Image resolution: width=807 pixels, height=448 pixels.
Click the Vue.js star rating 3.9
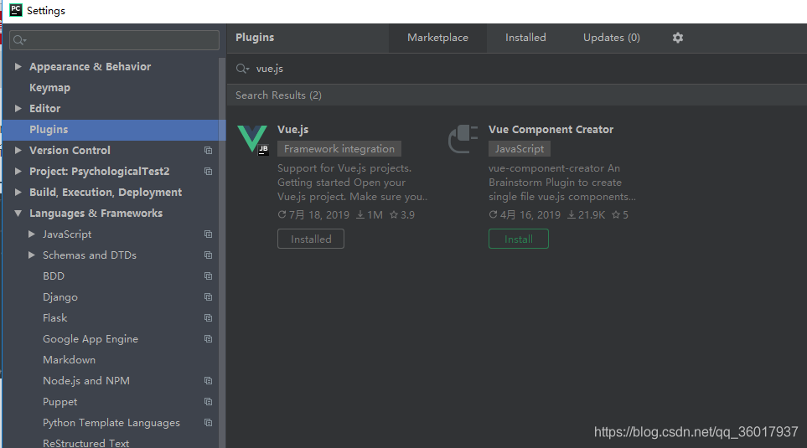coord(402,215)
